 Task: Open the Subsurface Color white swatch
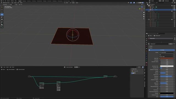click(167, 66)
